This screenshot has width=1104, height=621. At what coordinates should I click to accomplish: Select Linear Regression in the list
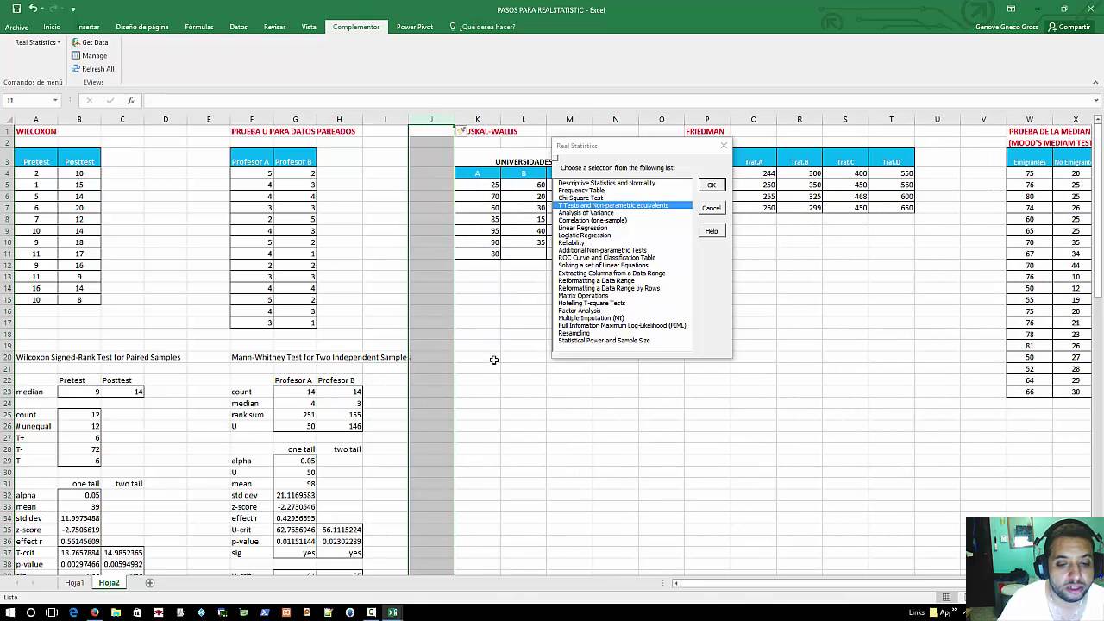pyautogui.click(x=582, y=228)
